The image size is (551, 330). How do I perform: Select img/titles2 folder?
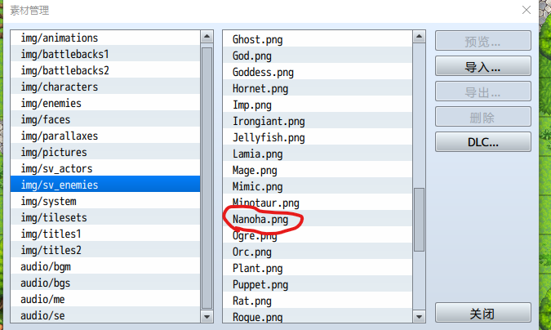(x=105, y=250)
